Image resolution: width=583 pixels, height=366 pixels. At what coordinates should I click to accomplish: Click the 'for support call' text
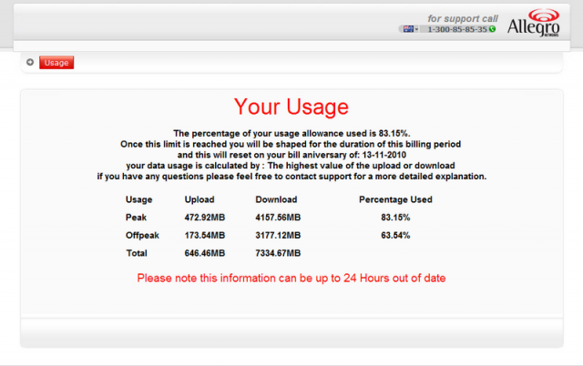463,18
